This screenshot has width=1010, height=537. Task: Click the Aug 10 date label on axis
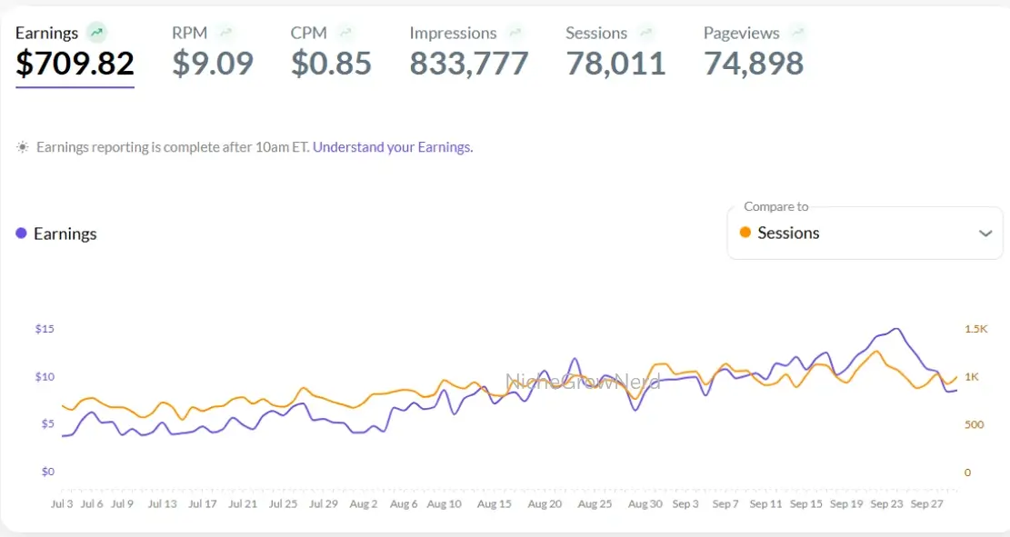(444, 503)
